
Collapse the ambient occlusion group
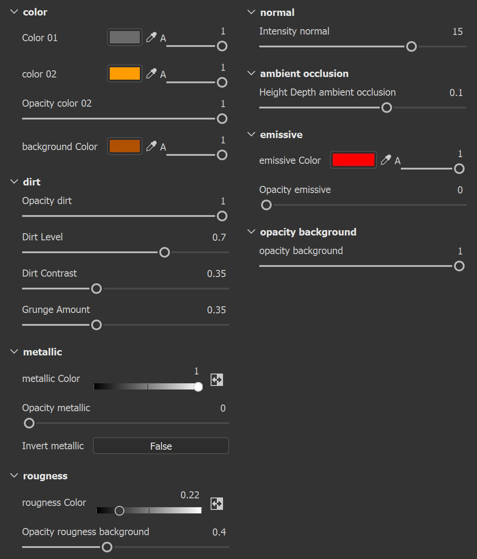coord(251,73)
